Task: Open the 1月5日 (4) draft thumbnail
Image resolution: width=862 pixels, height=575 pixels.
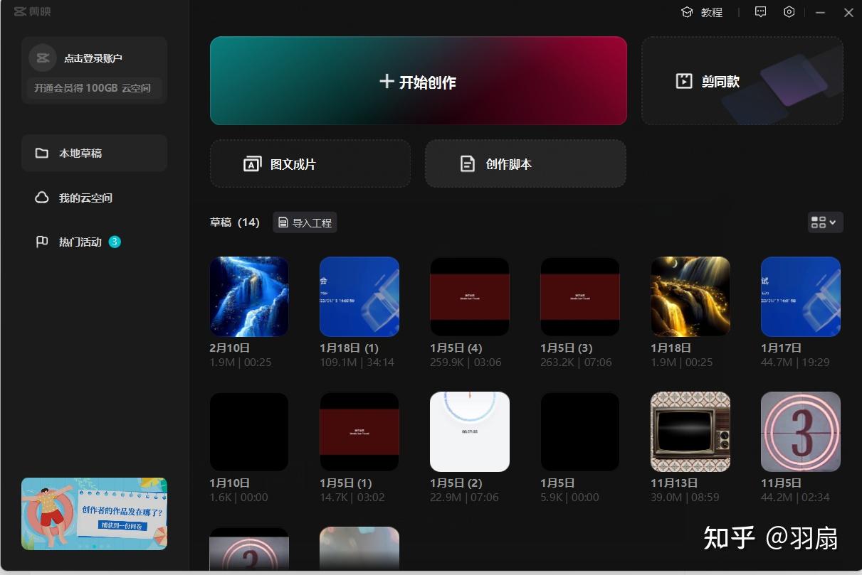Action: (x=470, y=296)
